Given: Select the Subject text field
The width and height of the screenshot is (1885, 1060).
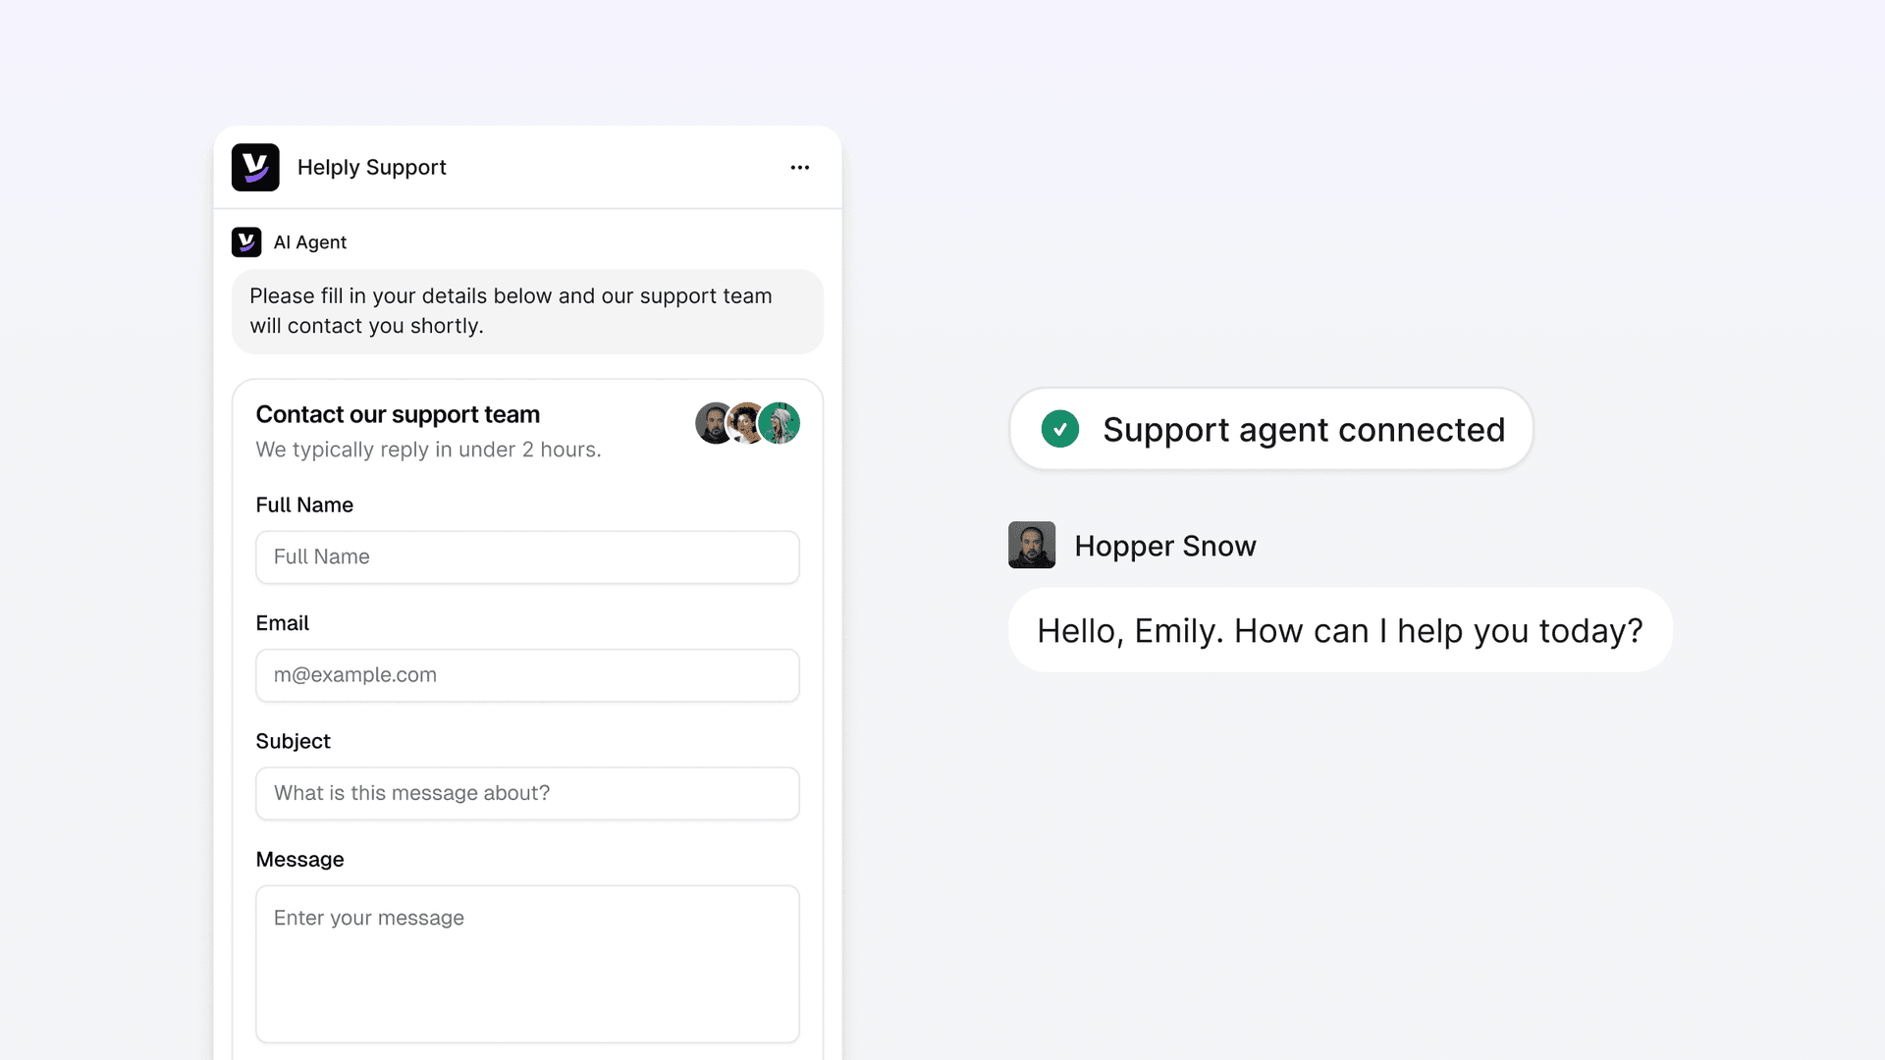Looking at the screenshot, I should coord(527,793).
